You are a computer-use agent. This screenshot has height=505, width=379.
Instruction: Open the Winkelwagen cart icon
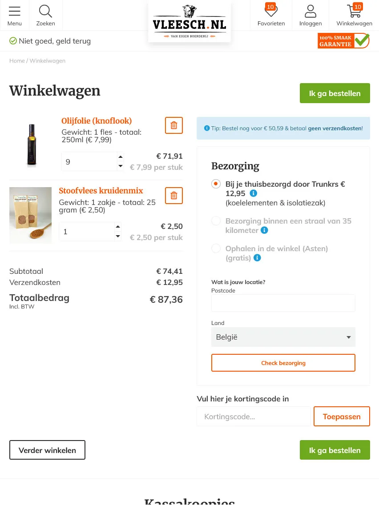tap(351, 12)
